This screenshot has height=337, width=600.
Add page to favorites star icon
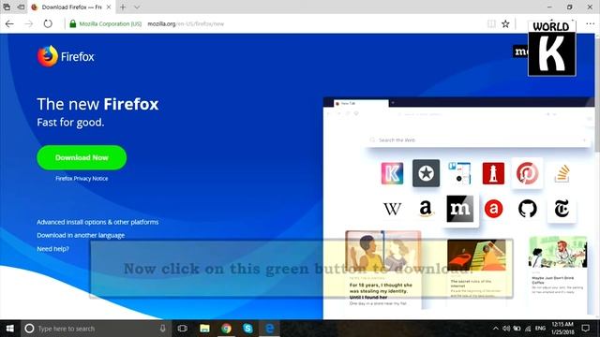[505, 23]
